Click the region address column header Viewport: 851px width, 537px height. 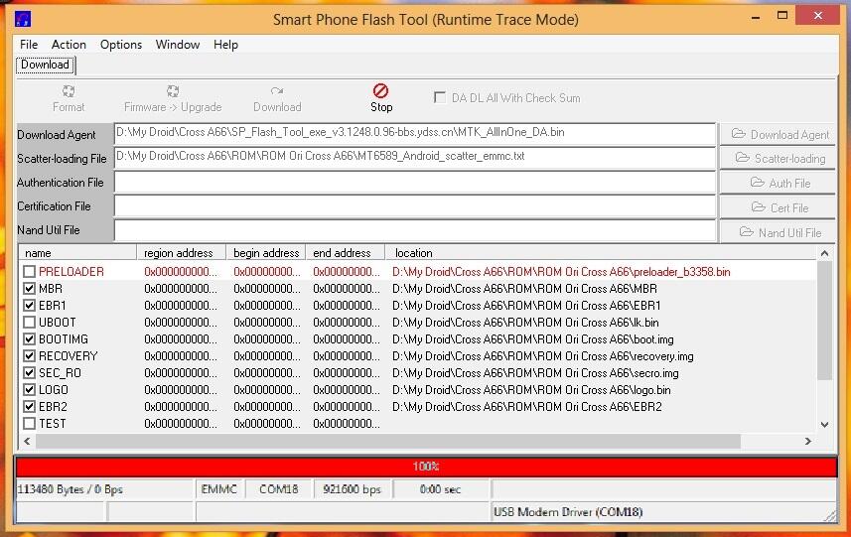[182, 253]
